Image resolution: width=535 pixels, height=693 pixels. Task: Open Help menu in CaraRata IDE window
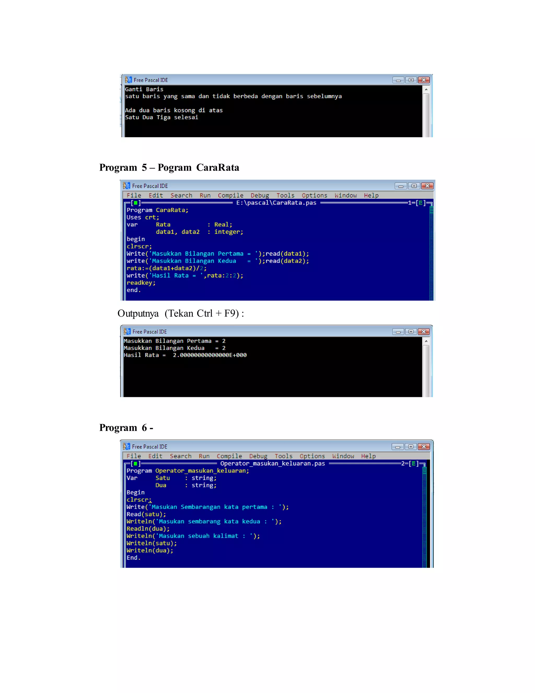[371, 195]
